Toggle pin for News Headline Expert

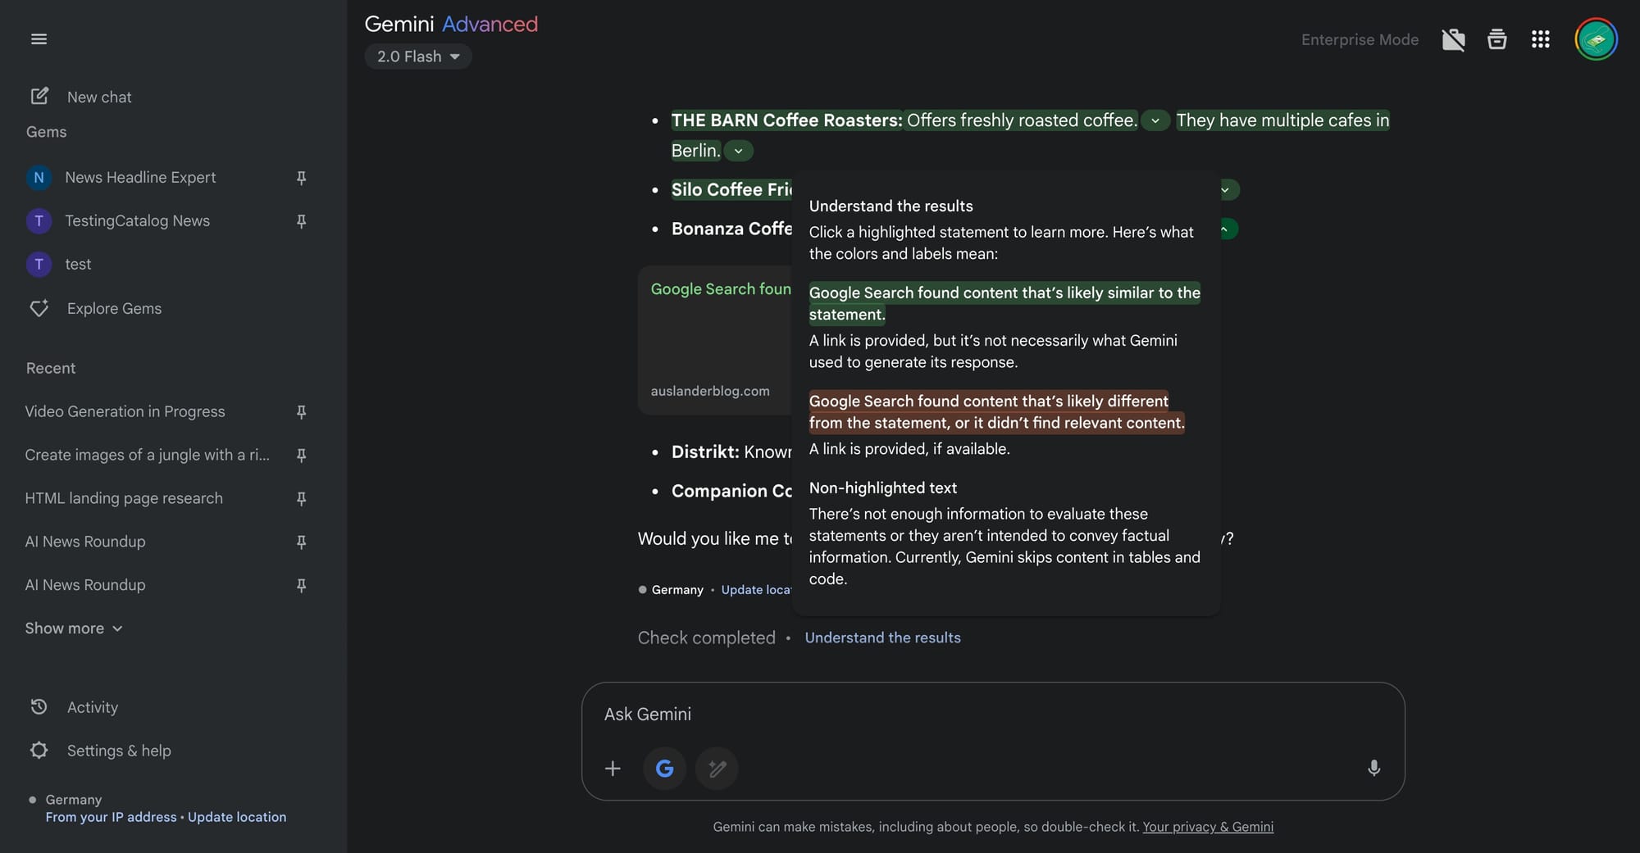pyautogui.click(x=302, y=178)
